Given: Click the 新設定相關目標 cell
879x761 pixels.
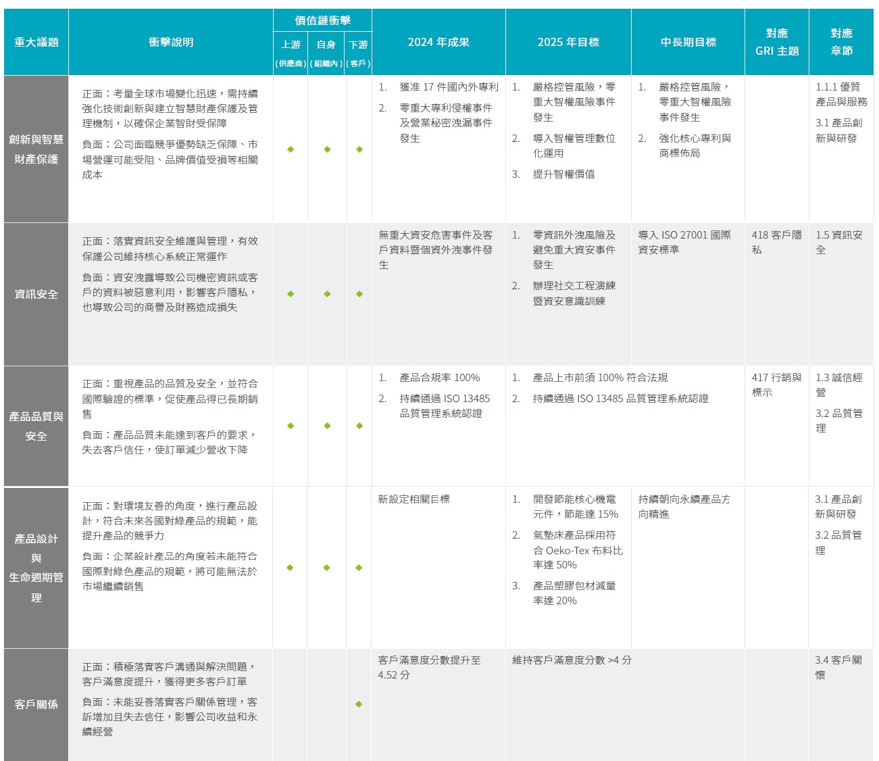Looking at the screenshot, I should [x=413, y=499].
